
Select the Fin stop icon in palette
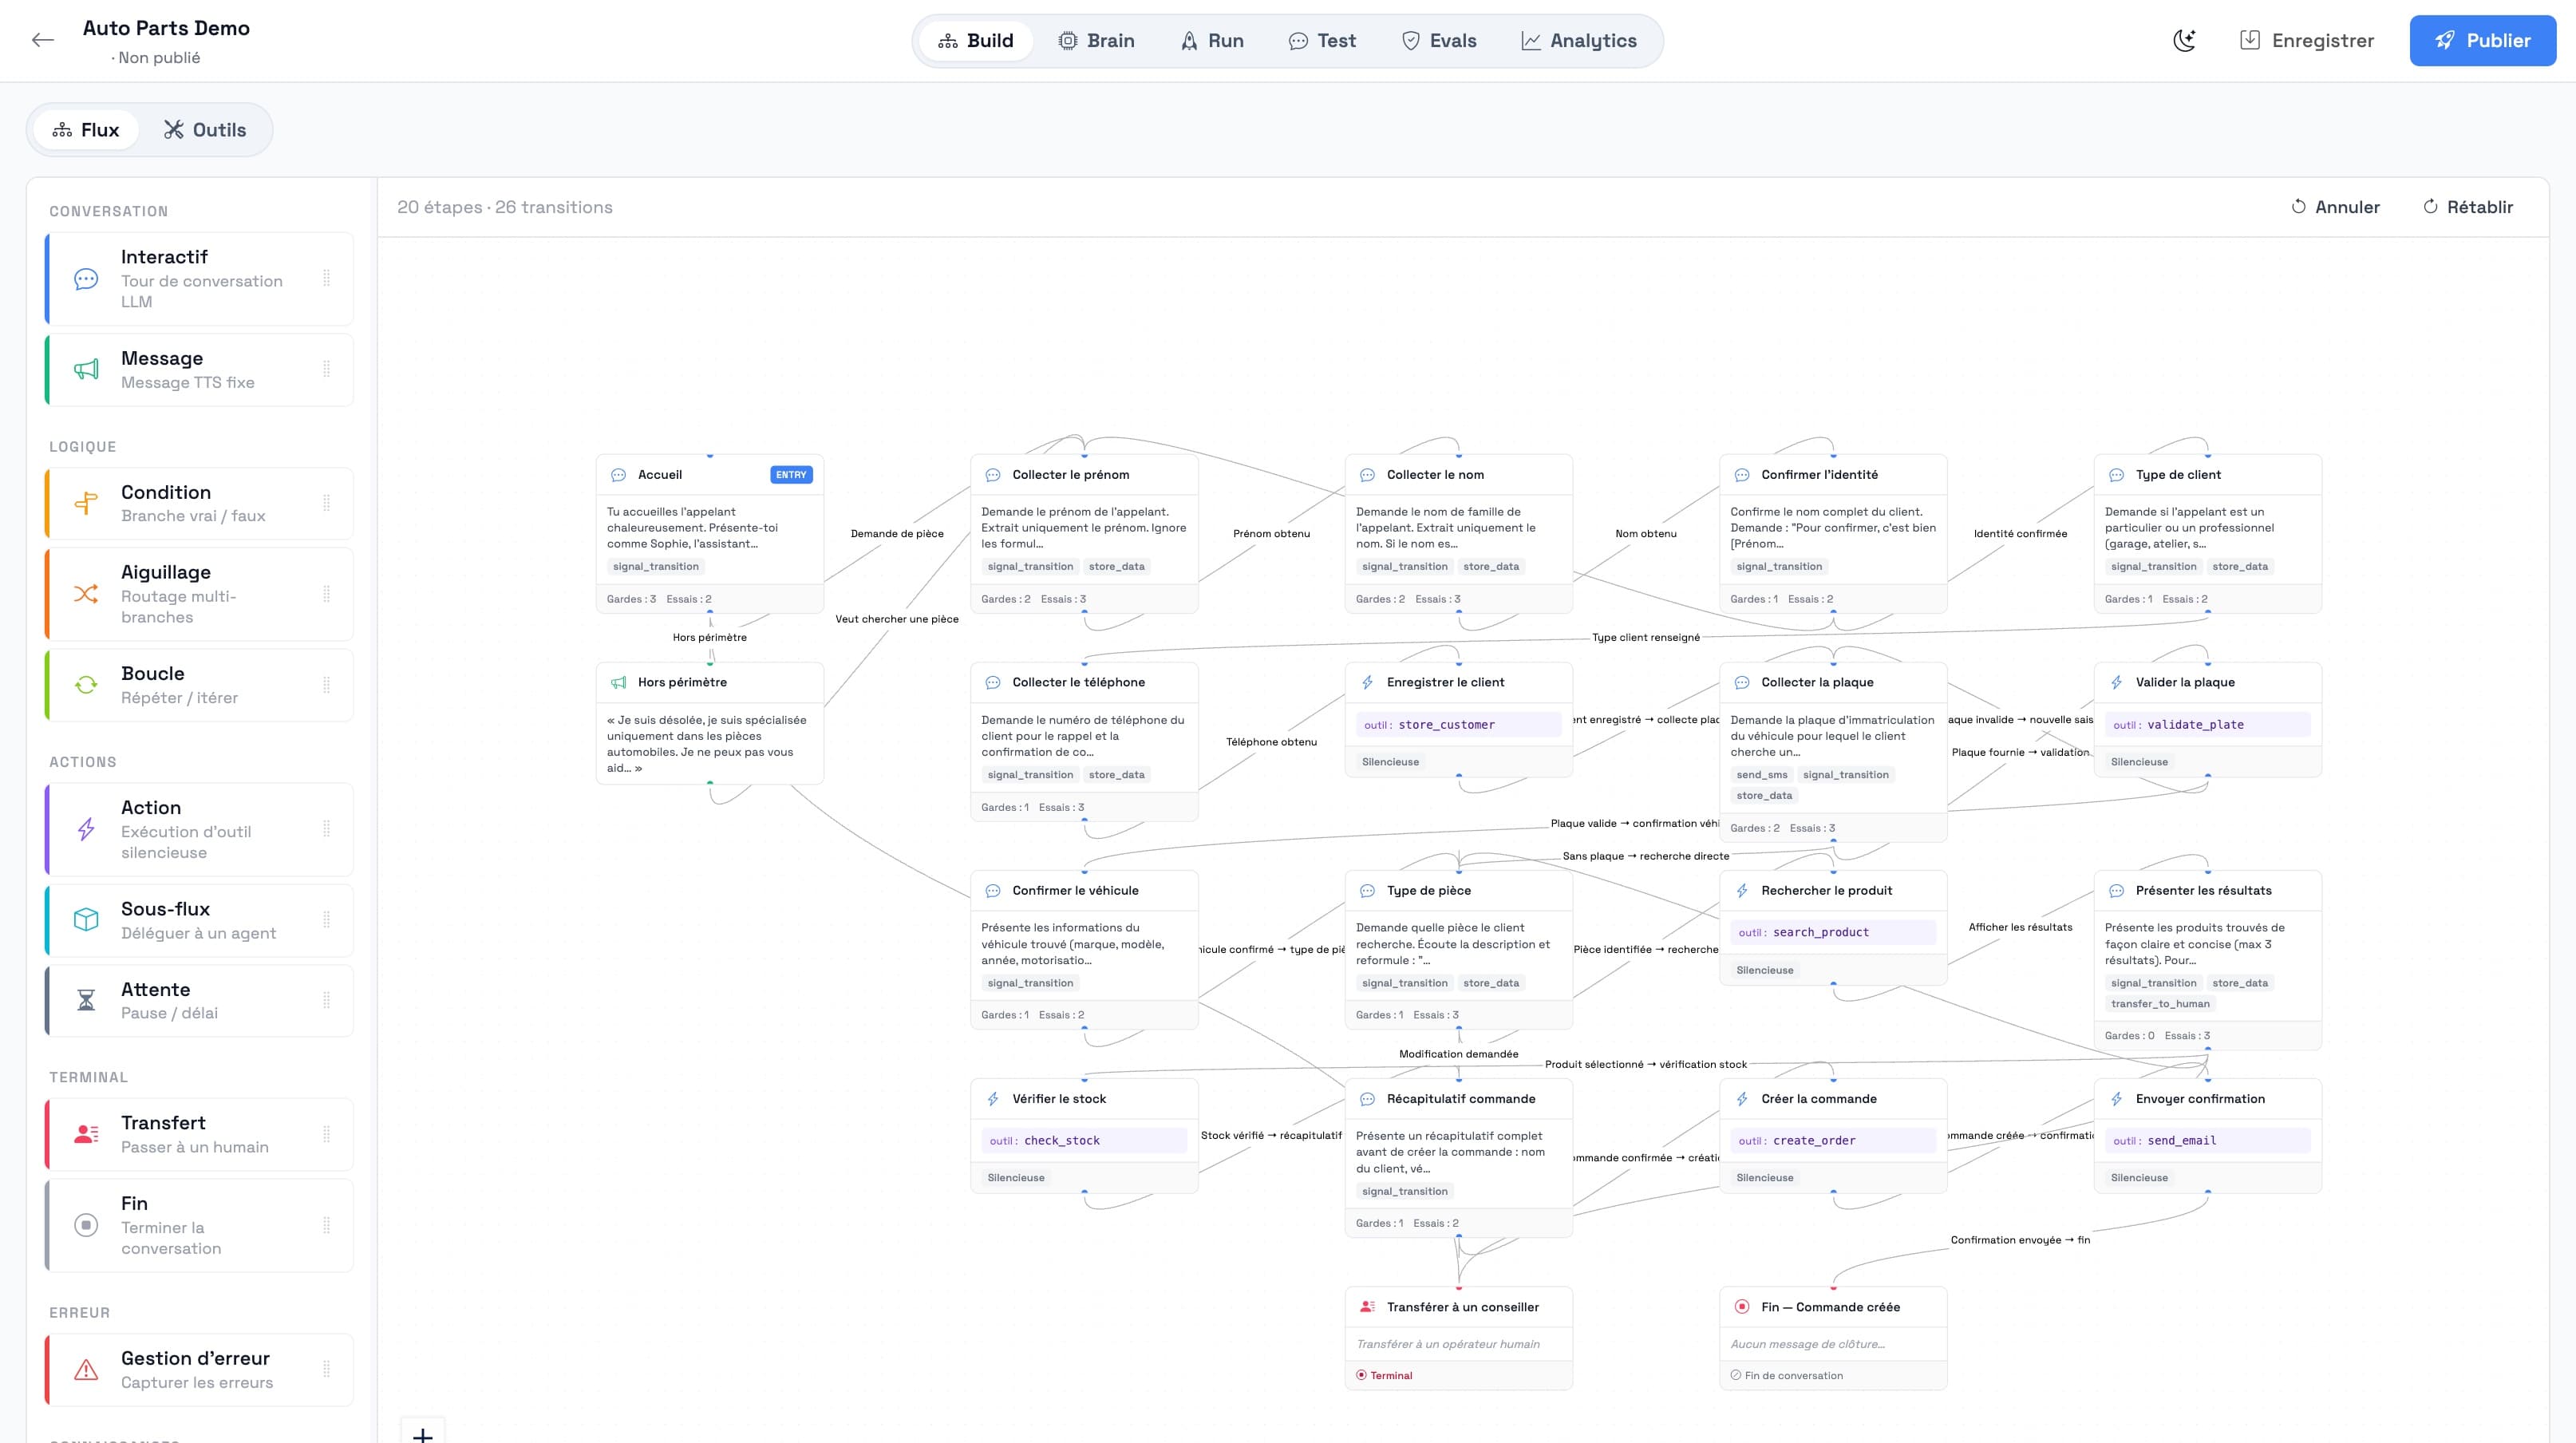[x=86, y=1225]
